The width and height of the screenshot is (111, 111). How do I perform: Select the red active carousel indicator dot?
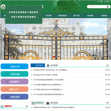54,57
